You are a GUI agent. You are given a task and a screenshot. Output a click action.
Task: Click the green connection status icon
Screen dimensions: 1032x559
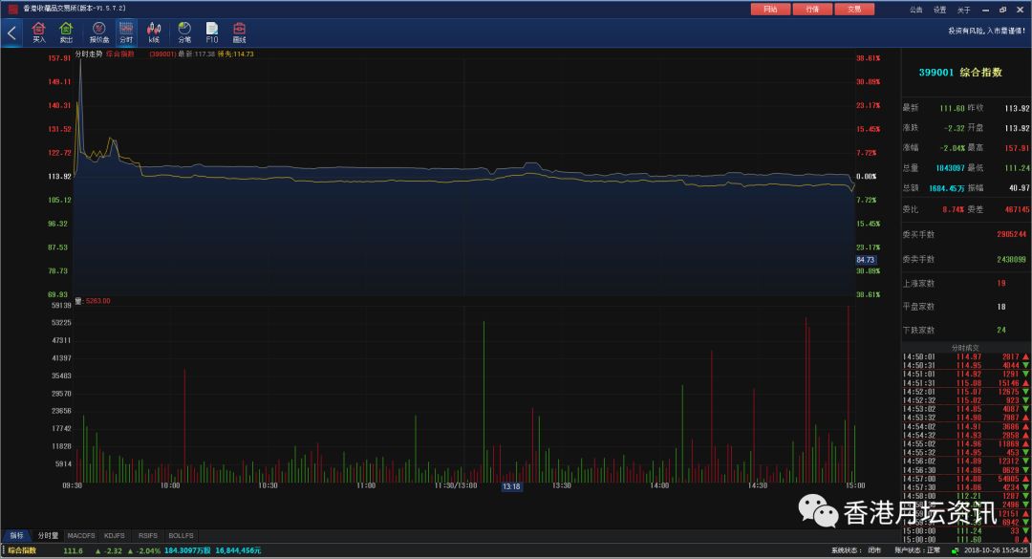(x=955, y=550)
